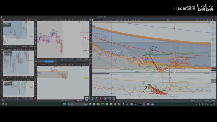217x122 pixels.
Task: Click pencil draw icon in top-middle chart toolbar
Action: [69, 20]
